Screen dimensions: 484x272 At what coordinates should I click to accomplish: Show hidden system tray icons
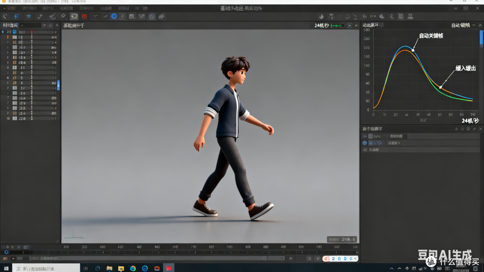[391, 268]
